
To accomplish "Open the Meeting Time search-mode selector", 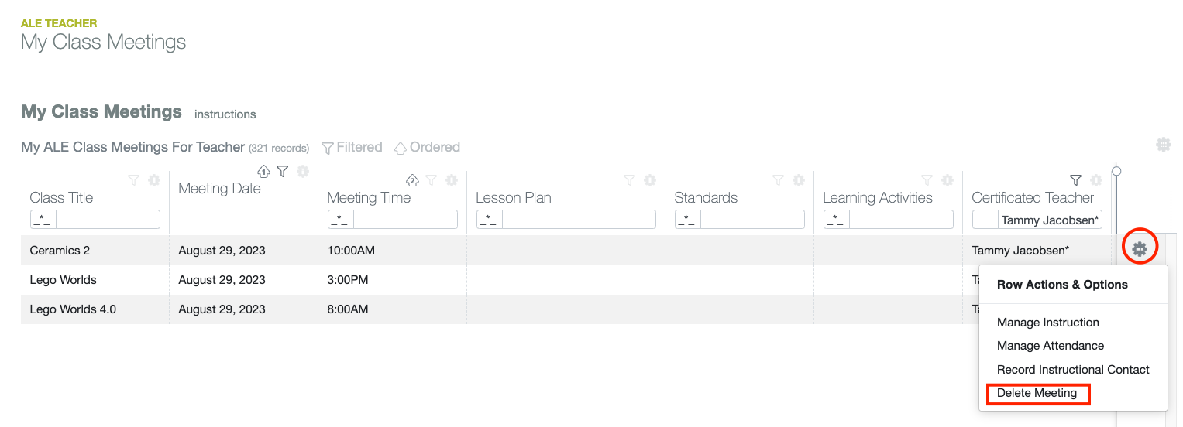I will [341, 220].
